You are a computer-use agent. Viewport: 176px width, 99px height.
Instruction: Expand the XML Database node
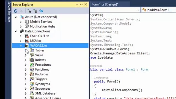[x=26, y=94]
